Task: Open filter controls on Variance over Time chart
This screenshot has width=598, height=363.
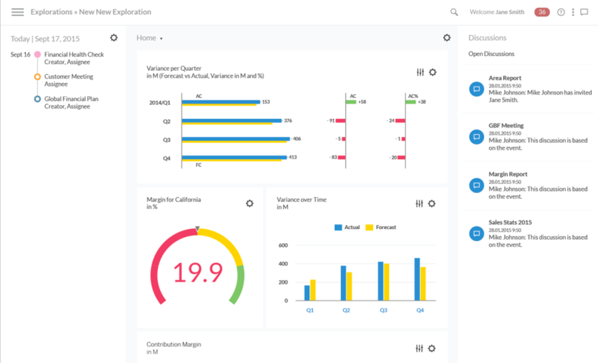Action: point(419,204)
